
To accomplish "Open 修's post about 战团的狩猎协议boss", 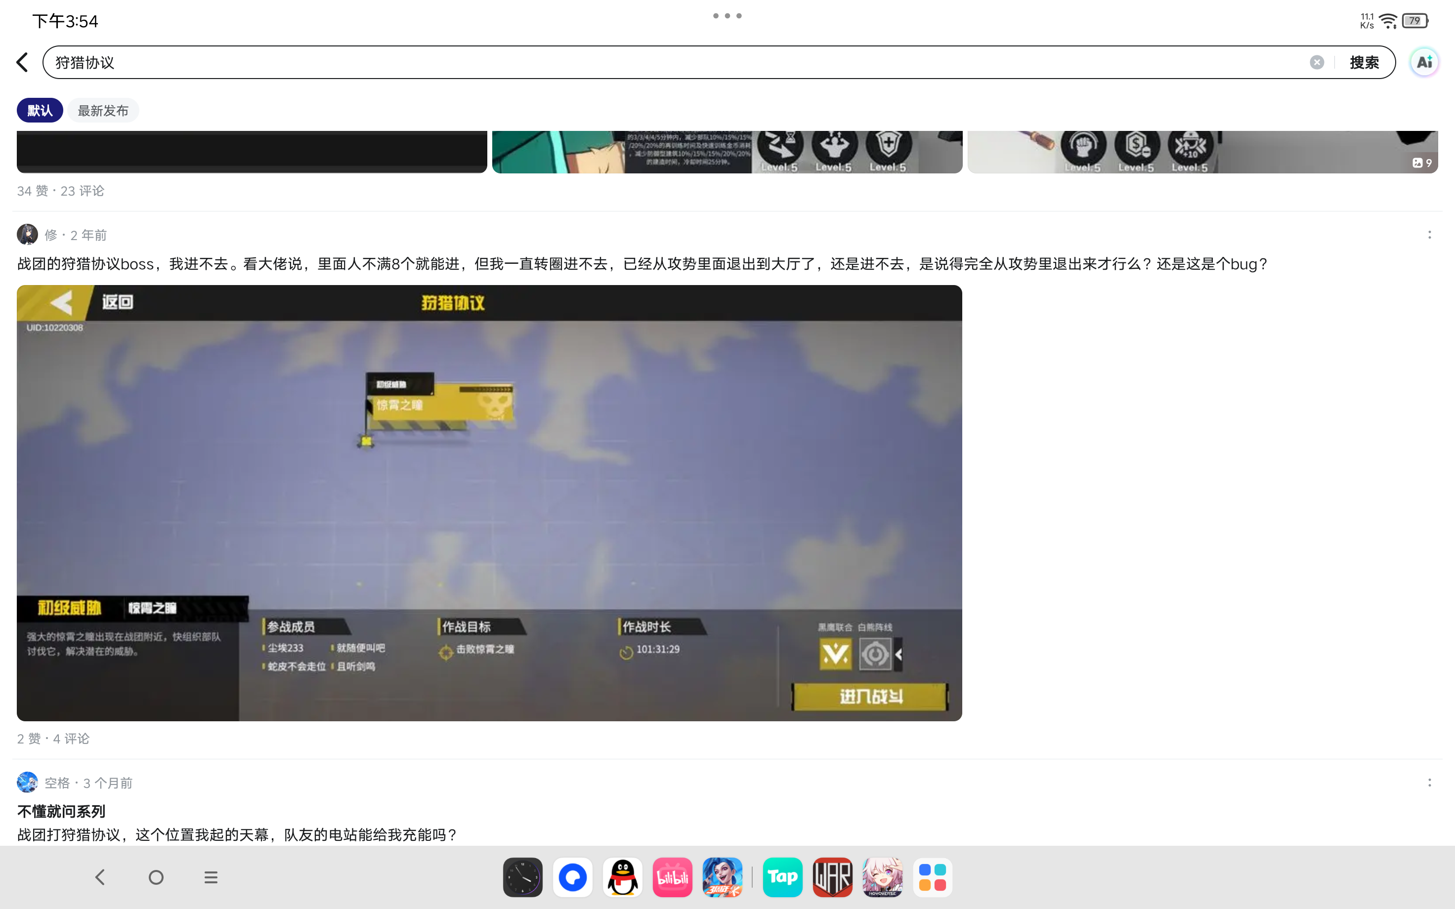I will pos(642,264).
